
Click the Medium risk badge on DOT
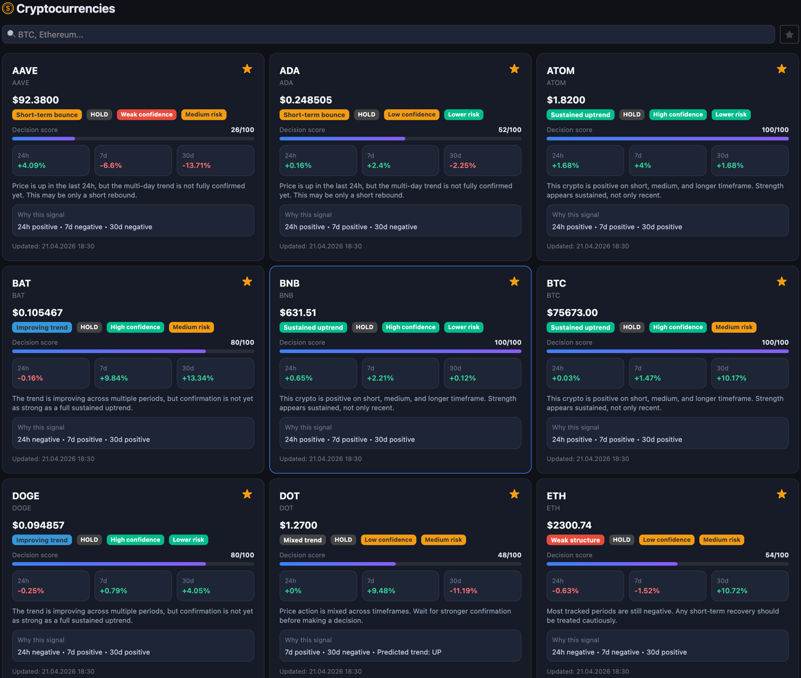443,540
